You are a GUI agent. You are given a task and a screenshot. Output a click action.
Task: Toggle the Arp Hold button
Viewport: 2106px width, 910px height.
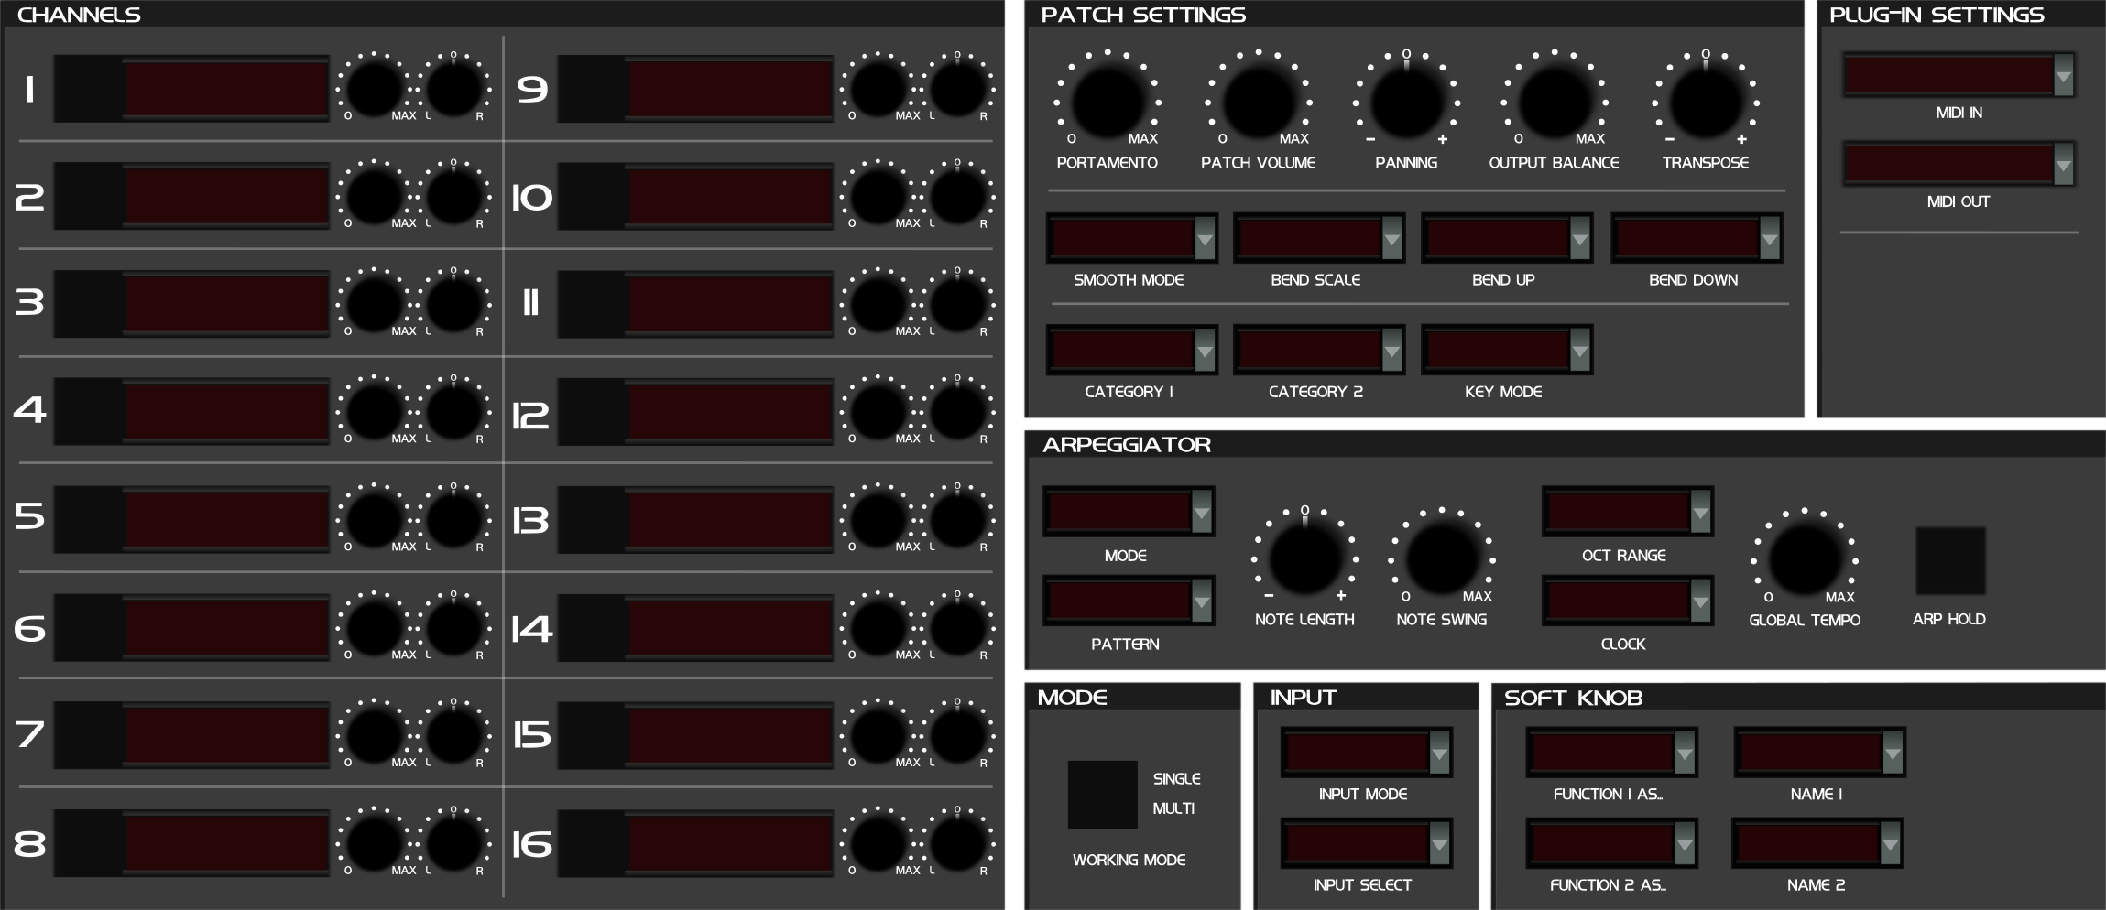click(x=1951, y=561)
